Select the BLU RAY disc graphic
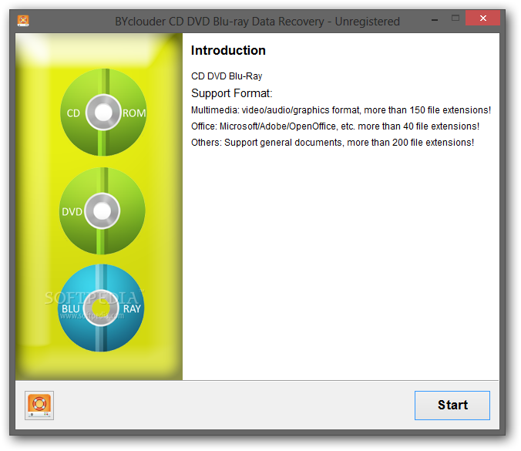This screenshot has height=451, width=521. click(101, 308)
